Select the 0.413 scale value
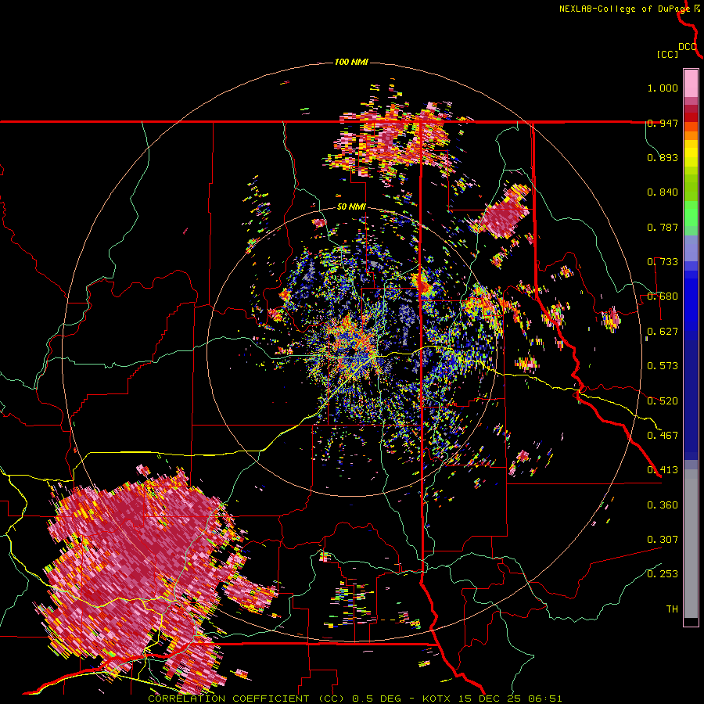Image resolution: width=704 pixels, height=704 pixels. pyautogui.click(x=663, y=470)
